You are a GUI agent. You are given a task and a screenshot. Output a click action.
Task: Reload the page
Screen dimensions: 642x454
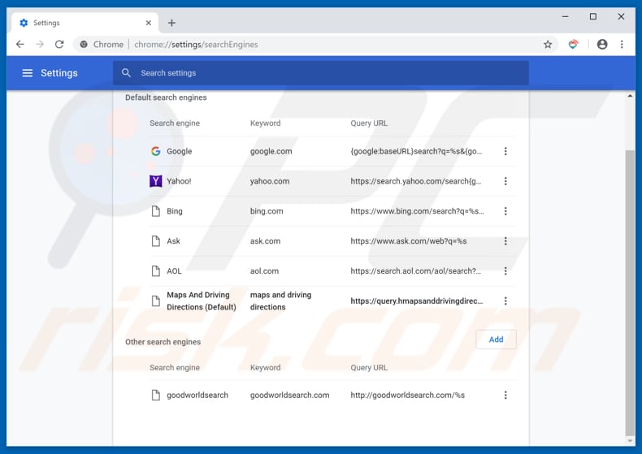pyautogui.click(x=59, y=44)
